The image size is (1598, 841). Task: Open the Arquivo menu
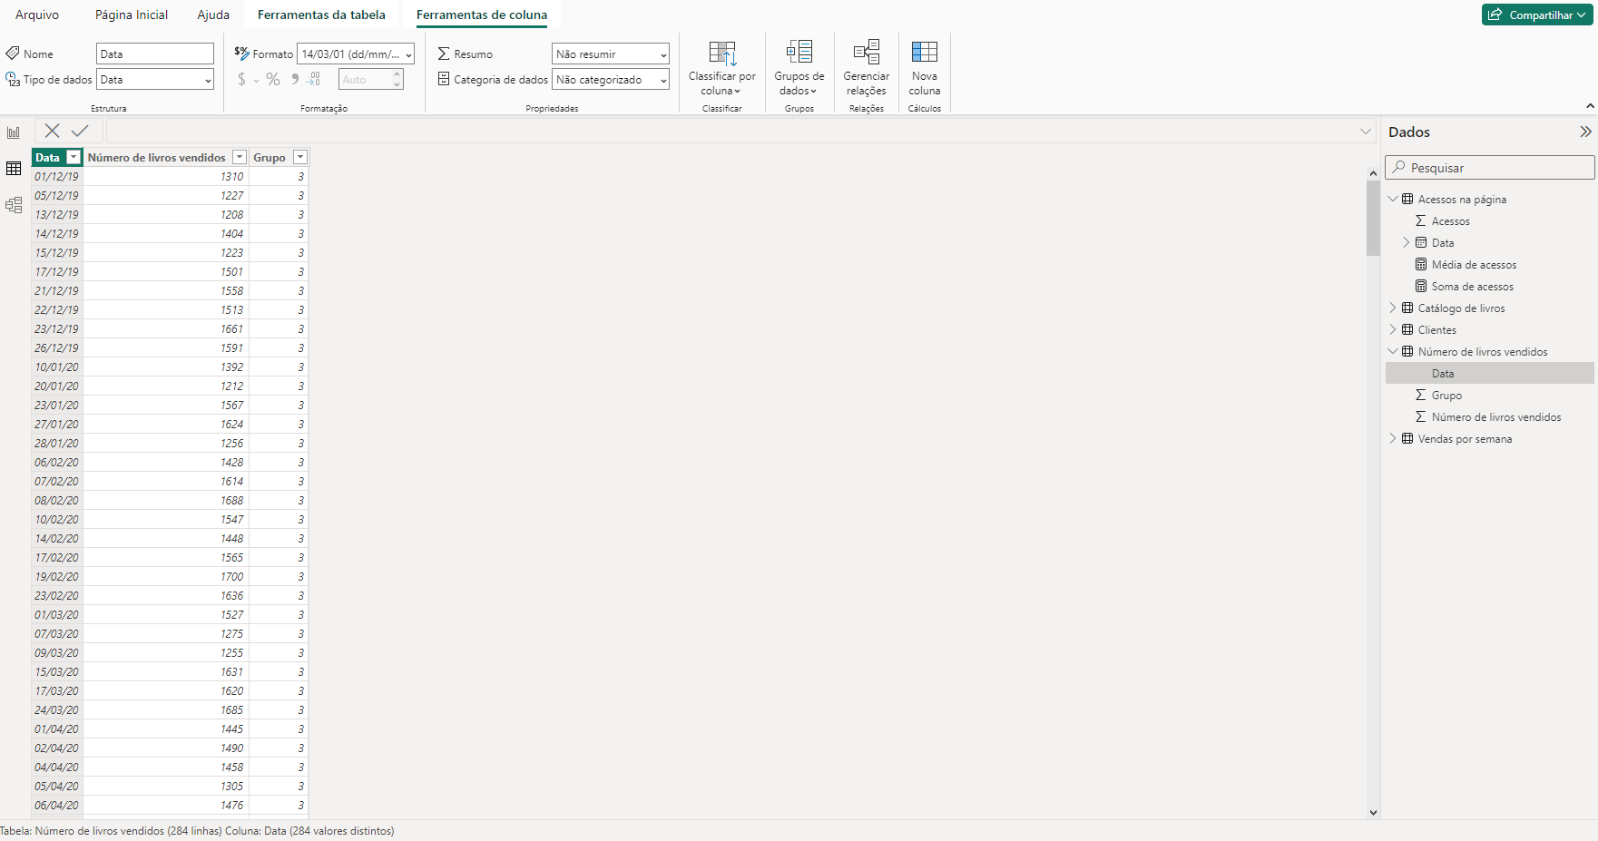pyautogui.click(x=37, y=15)
